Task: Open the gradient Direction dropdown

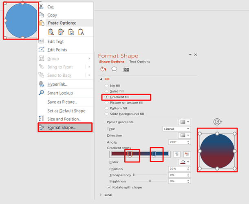Action: point(184,135)
